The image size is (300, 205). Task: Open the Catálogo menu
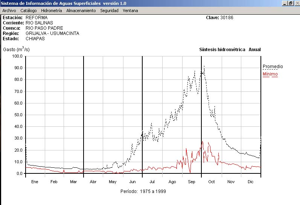(29, 11)
